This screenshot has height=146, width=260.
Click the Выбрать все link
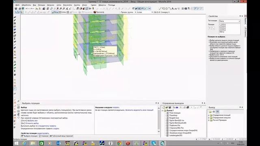pos(32,121)
